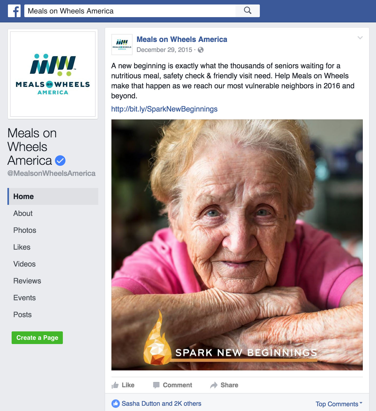Click the Facebook logo icon
This screenshot has width=376, height=411.
pyautogui.click(x=14, y=11)
